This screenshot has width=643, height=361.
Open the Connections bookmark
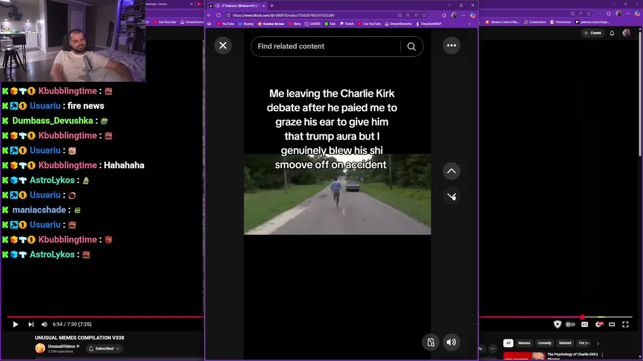click(535, 22)
